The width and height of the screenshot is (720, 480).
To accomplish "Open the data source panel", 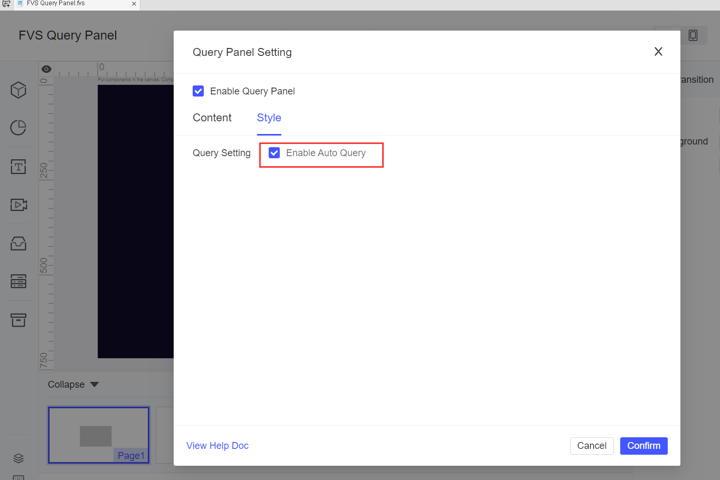I will point(18,282).
